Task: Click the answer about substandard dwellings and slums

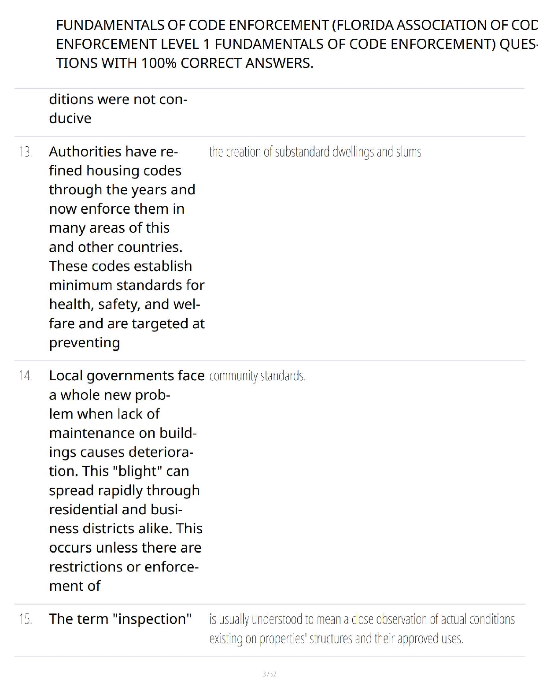Action: 315,152
